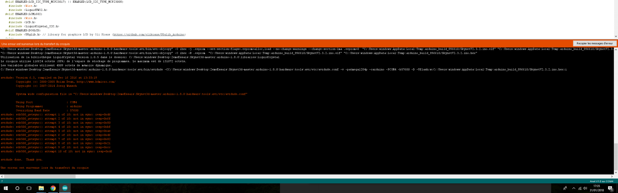
Task: Open the U8glib_Arduino GitHub link in code
Action: [149, 35]
